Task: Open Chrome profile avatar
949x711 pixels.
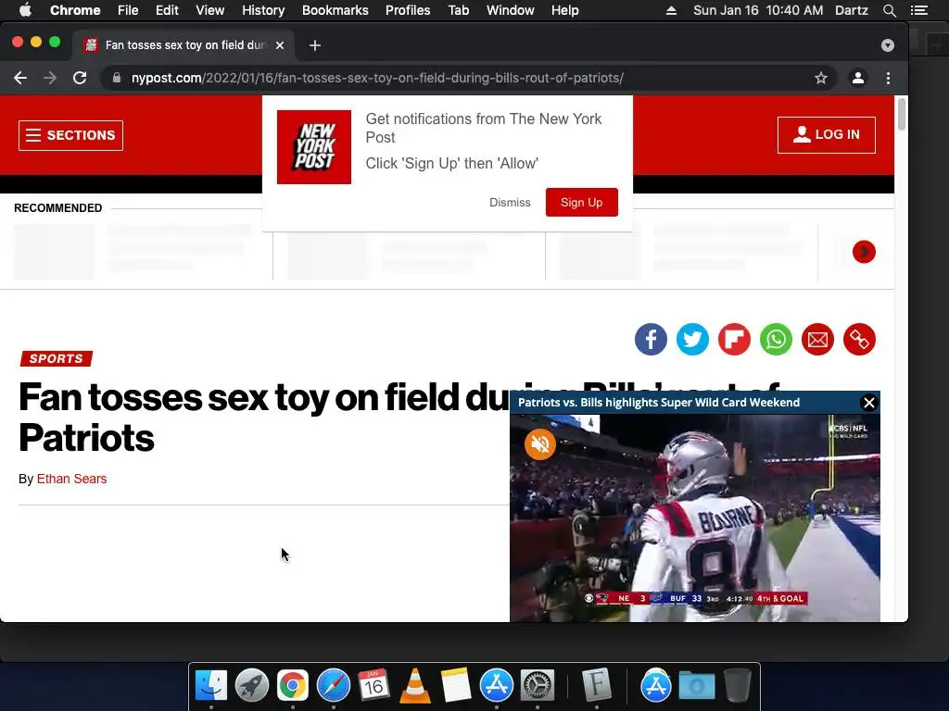Action: (x=857, y=78)
